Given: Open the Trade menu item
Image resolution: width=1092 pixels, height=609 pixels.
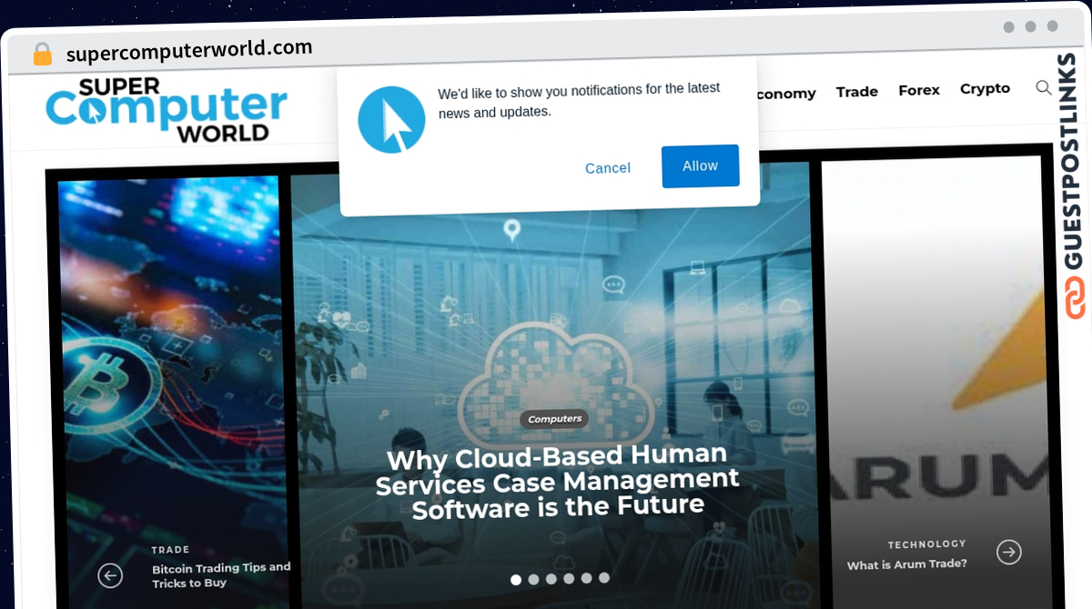Looking at the screenshot, I should coord(857,91).
